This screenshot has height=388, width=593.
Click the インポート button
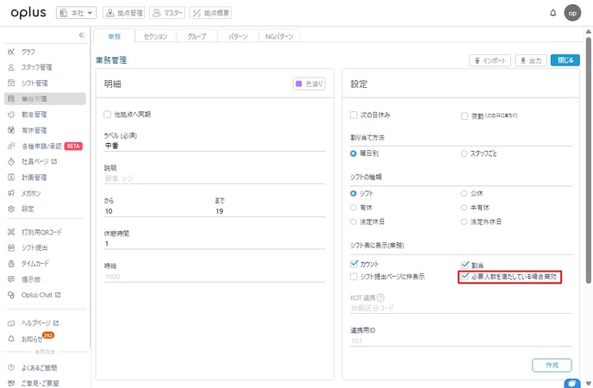coord(489,60)
